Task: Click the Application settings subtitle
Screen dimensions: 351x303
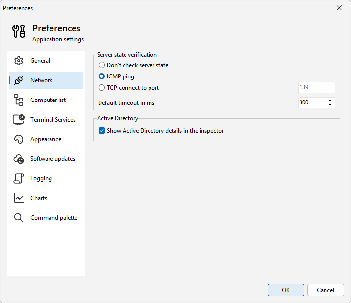Action: [58, 39]
